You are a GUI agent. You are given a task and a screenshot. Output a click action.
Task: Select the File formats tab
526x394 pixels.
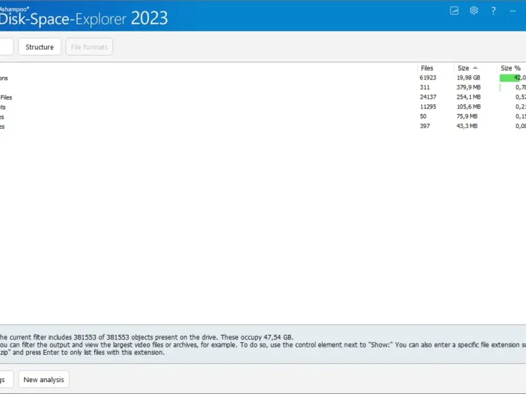point(89,47)
